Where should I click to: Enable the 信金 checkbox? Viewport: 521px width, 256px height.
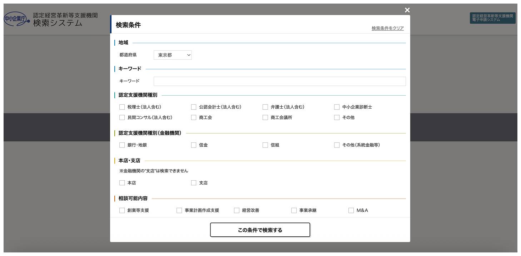click(194, 145)
